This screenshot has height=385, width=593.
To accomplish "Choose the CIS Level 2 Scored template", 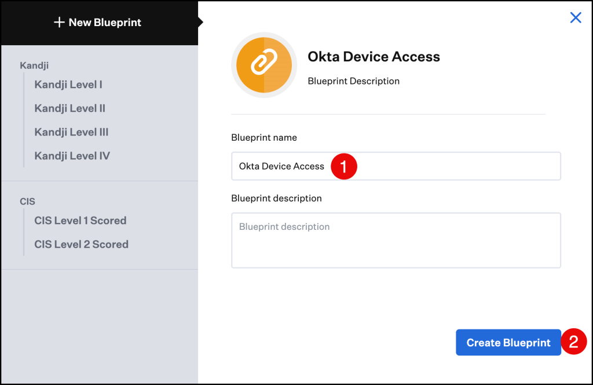I will (81, 244).
